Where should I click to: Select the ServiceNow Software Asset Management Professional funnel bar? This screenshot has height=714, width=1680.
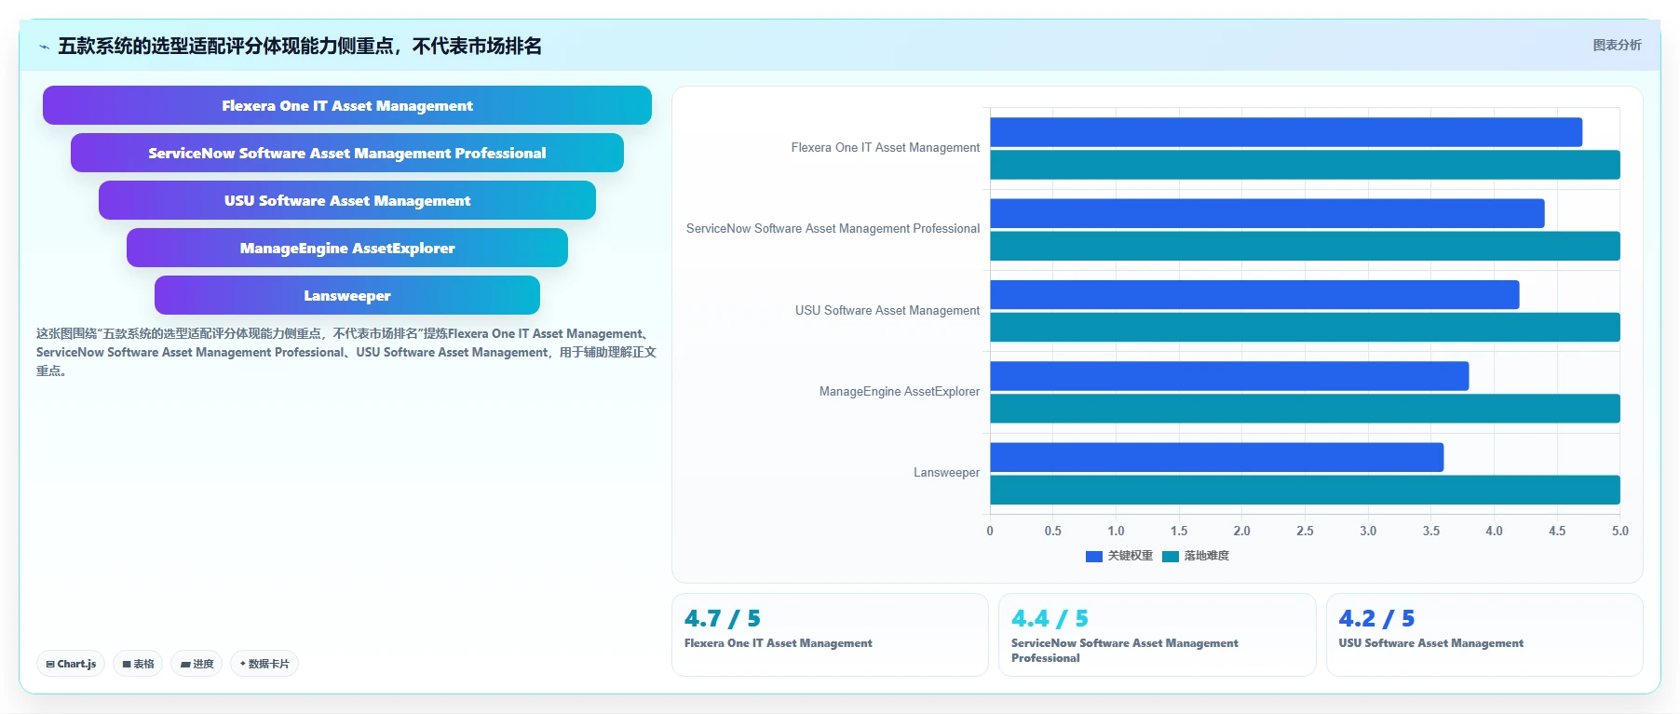tap(347, 153)
